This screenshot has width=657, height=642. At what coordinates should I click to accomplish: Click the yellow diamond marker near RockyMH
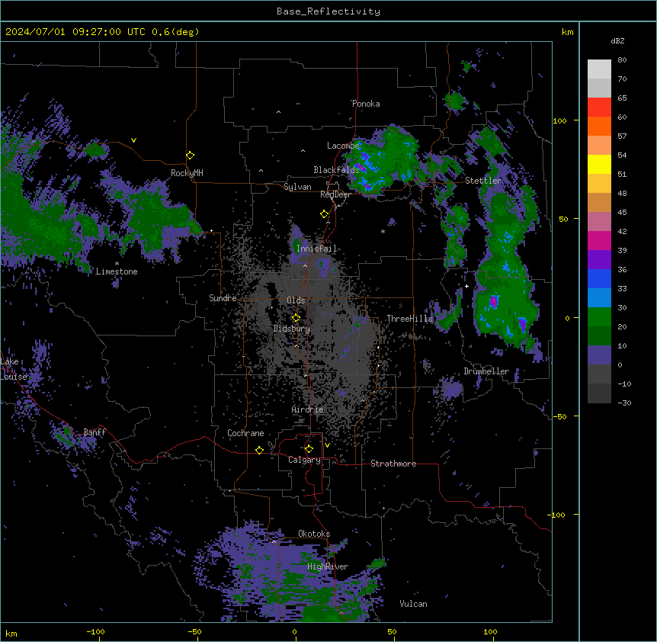pyautogui.click(x=191, y=156)
